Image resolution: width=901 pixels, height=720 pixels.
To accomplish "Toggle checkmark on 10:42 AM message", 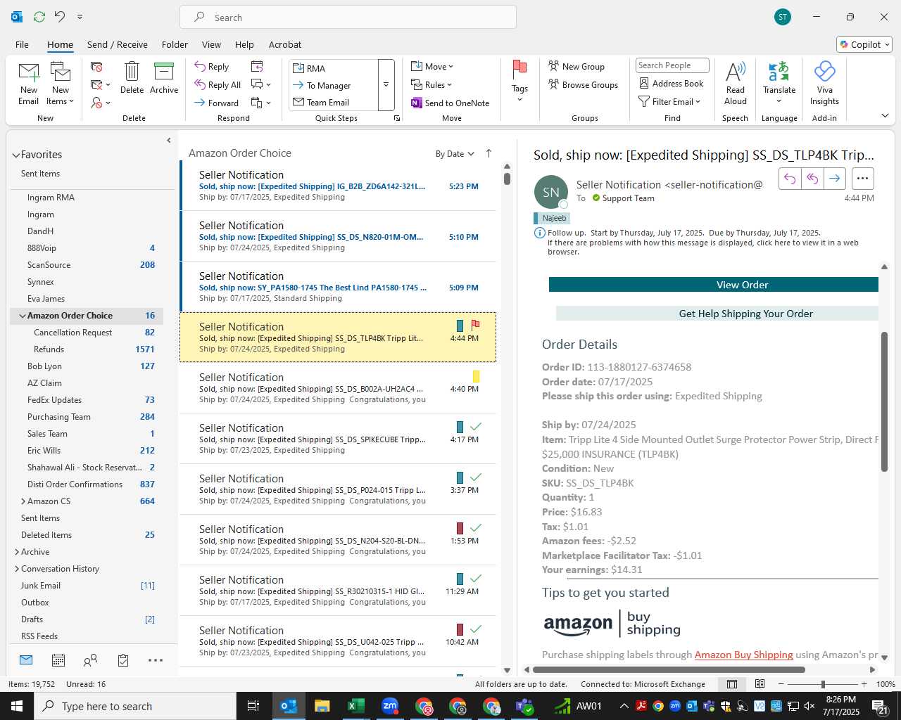I will tap(476, 629).
